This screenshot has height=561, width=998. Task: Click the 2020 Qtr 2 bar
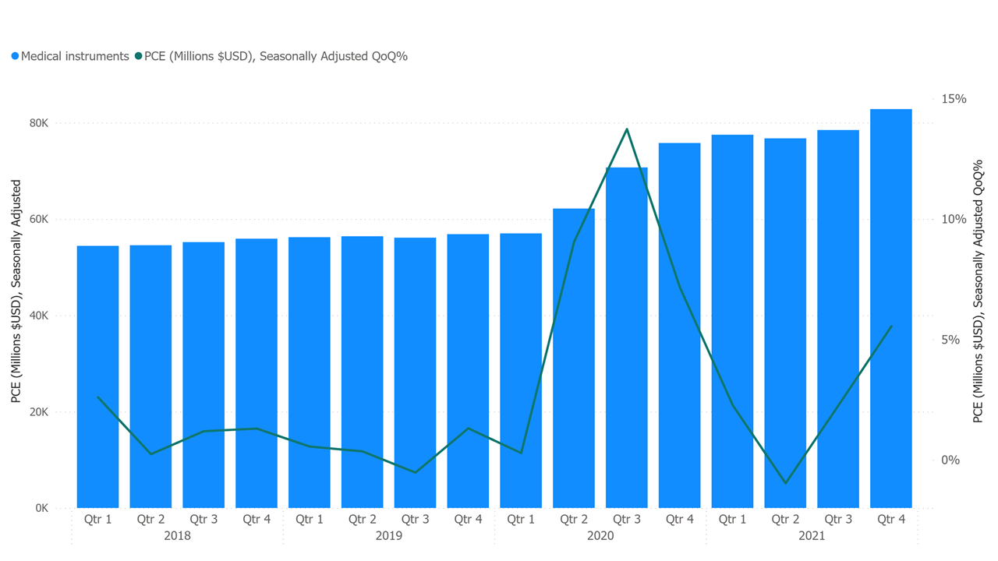[x=574, y=358]
